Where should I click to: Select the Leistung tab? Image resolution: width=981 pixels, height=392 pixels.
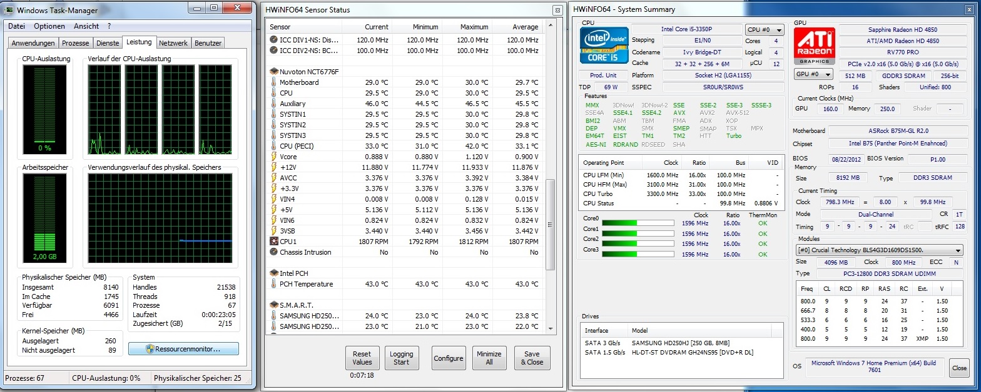coord(139,42)
